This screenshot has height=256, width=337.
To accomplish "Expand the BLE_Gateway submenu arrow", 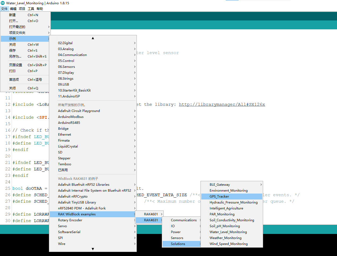I will [x=261, y=185].
